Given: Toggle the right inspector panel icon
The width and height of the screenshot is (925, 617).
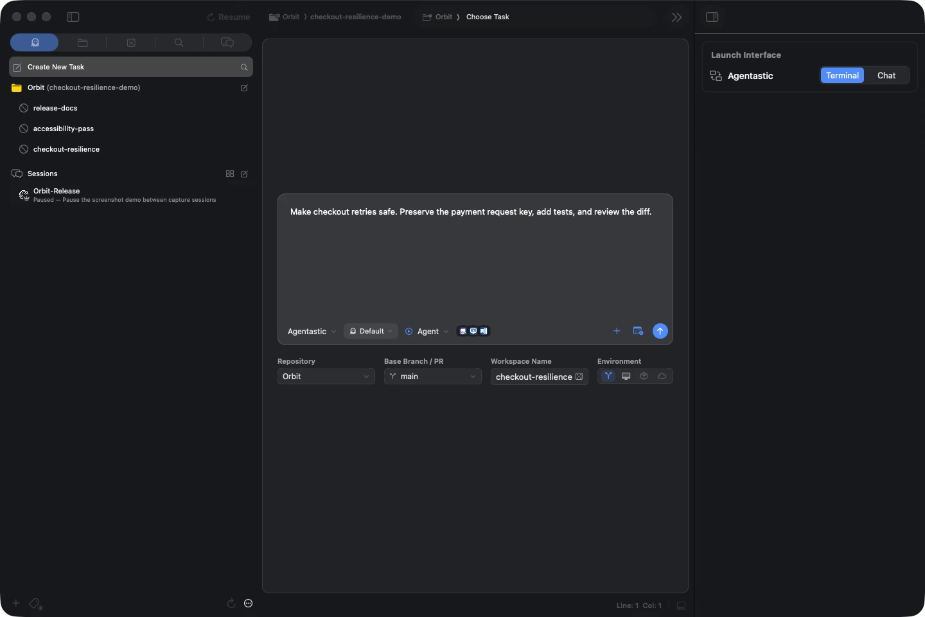Looking at the screenshot, I should tap(712, 17).
